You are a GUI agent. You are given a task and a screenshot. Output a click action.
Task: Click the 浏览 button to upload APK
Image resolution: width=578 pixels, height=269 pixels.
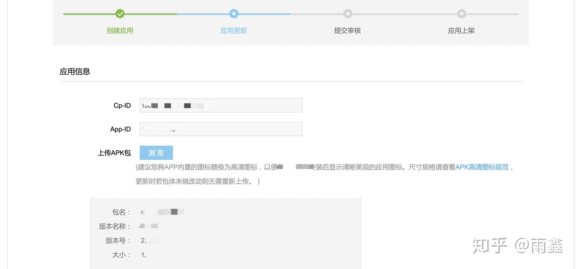pyautogui.click(x=156, y=153)
